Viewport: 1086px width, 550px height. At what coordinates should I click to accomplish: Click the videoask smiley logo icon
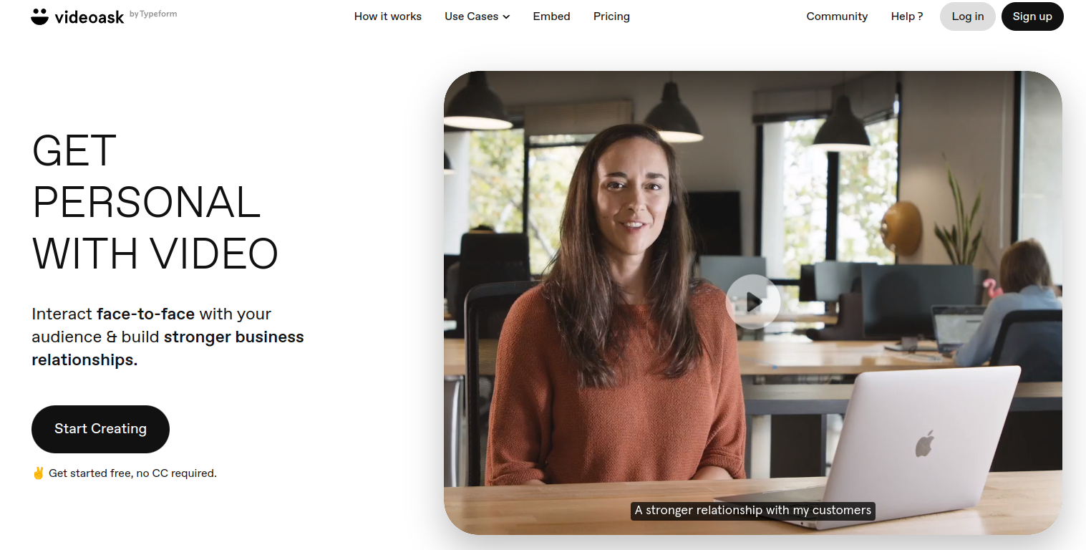(x=39, y=16)
